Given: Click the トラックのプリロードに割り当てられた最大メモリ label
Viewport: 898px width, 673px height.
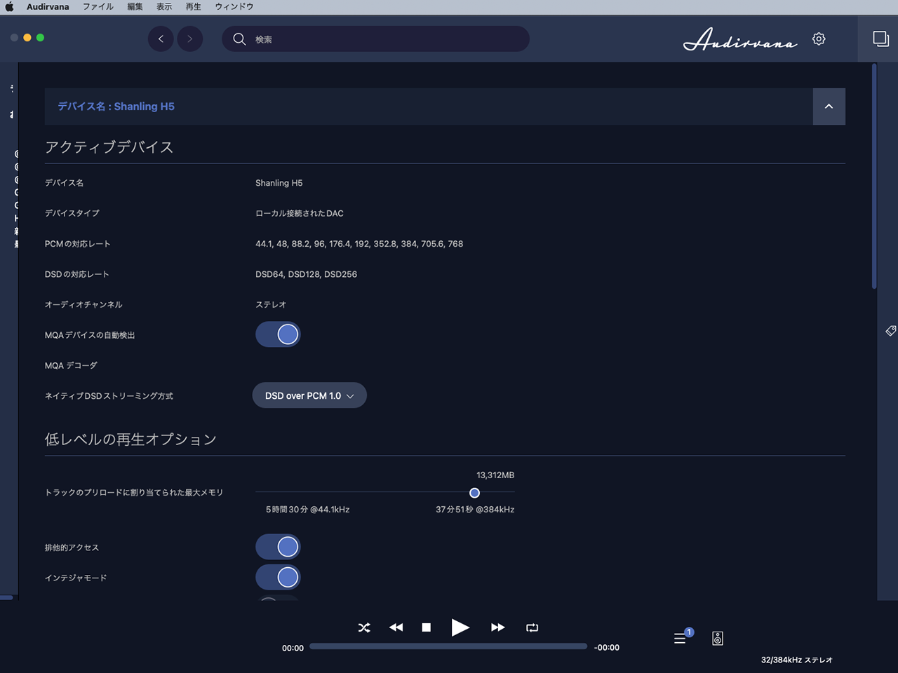Looking at the screenshot, I should (134, 493).
